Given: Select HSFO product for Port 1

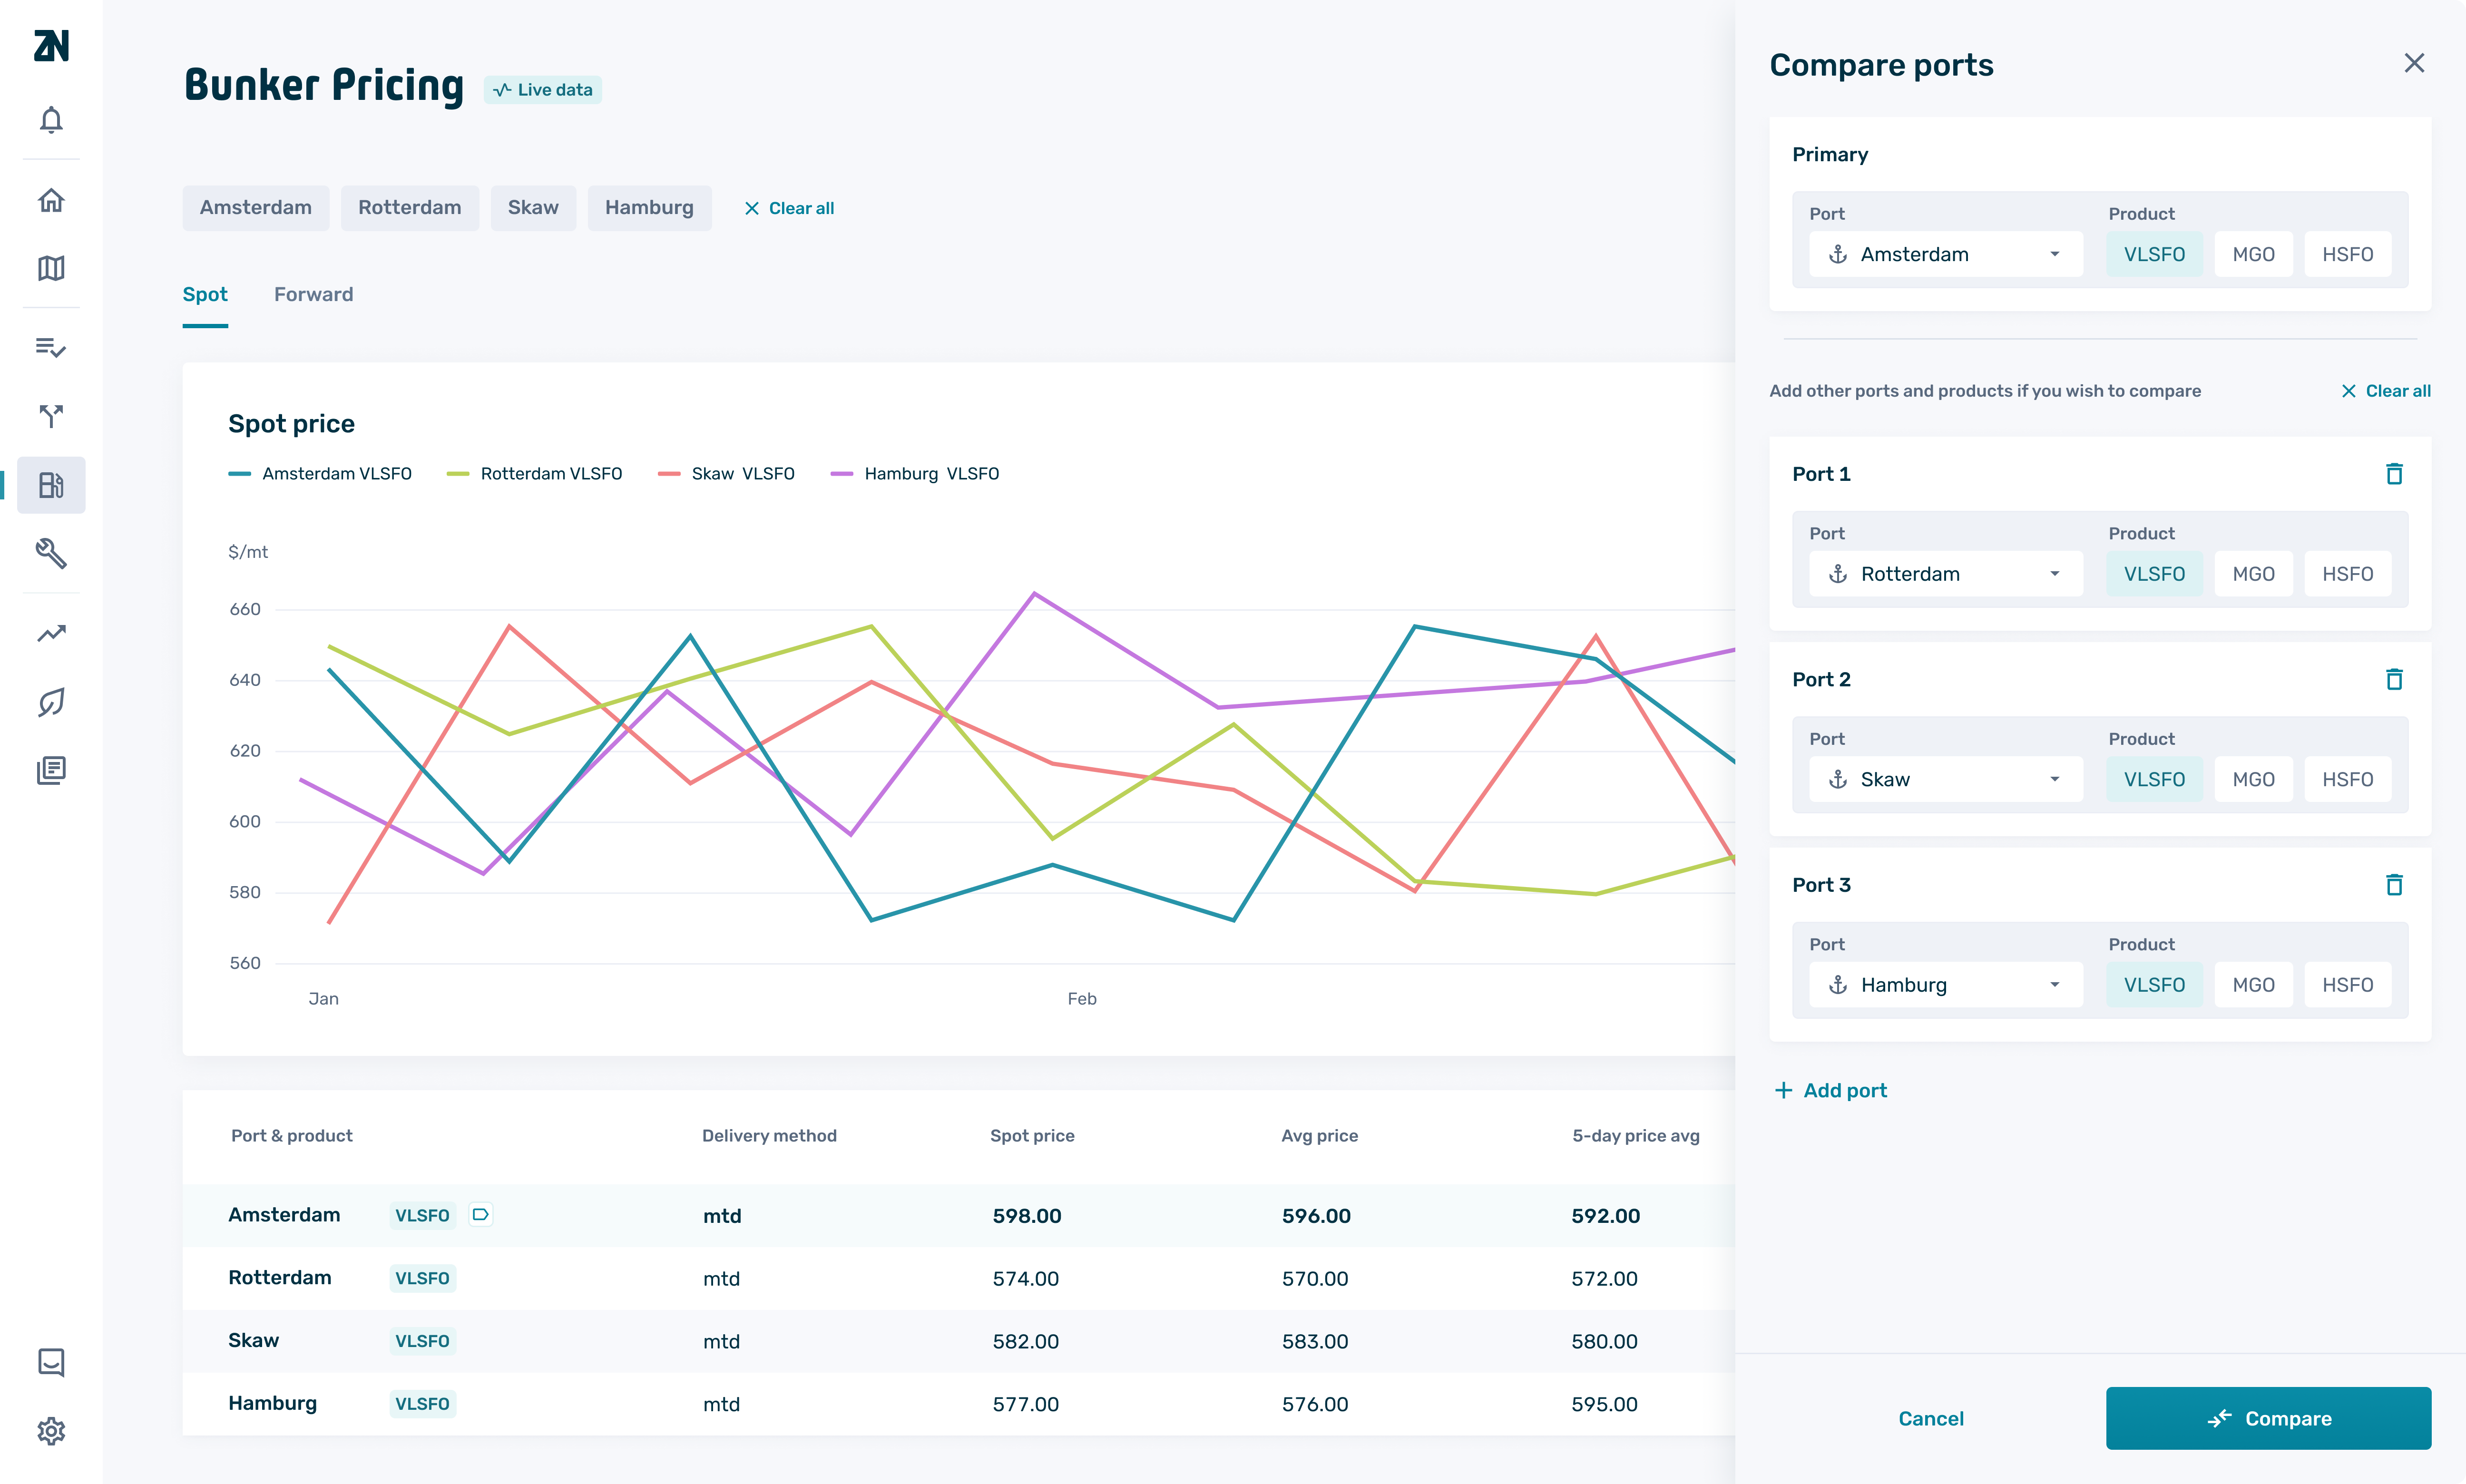Looking at the screenshot, I should (x=2347, y=574).
